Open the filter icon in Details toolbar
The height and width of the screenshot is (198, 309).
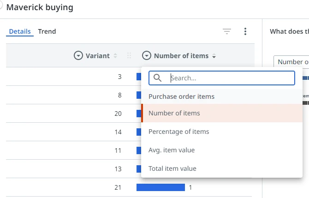(227, 31)
